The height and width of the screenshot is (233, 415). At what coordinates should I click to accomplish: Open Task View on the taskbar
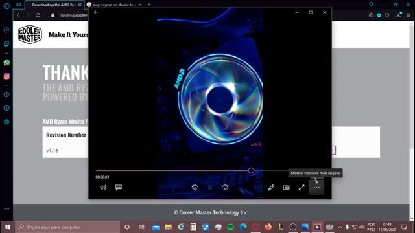click(x=141, y=227)
